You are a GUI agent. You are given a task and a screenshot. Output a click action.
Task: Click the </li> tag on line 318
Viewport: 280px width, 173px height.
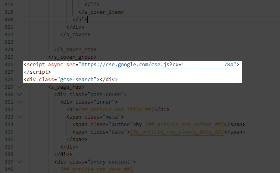[x=92, y=5]
